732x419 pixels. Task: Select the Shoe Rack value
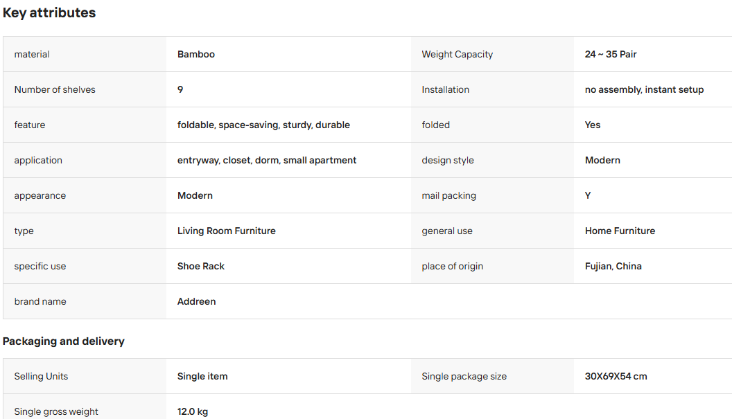[x=201, y=267]
